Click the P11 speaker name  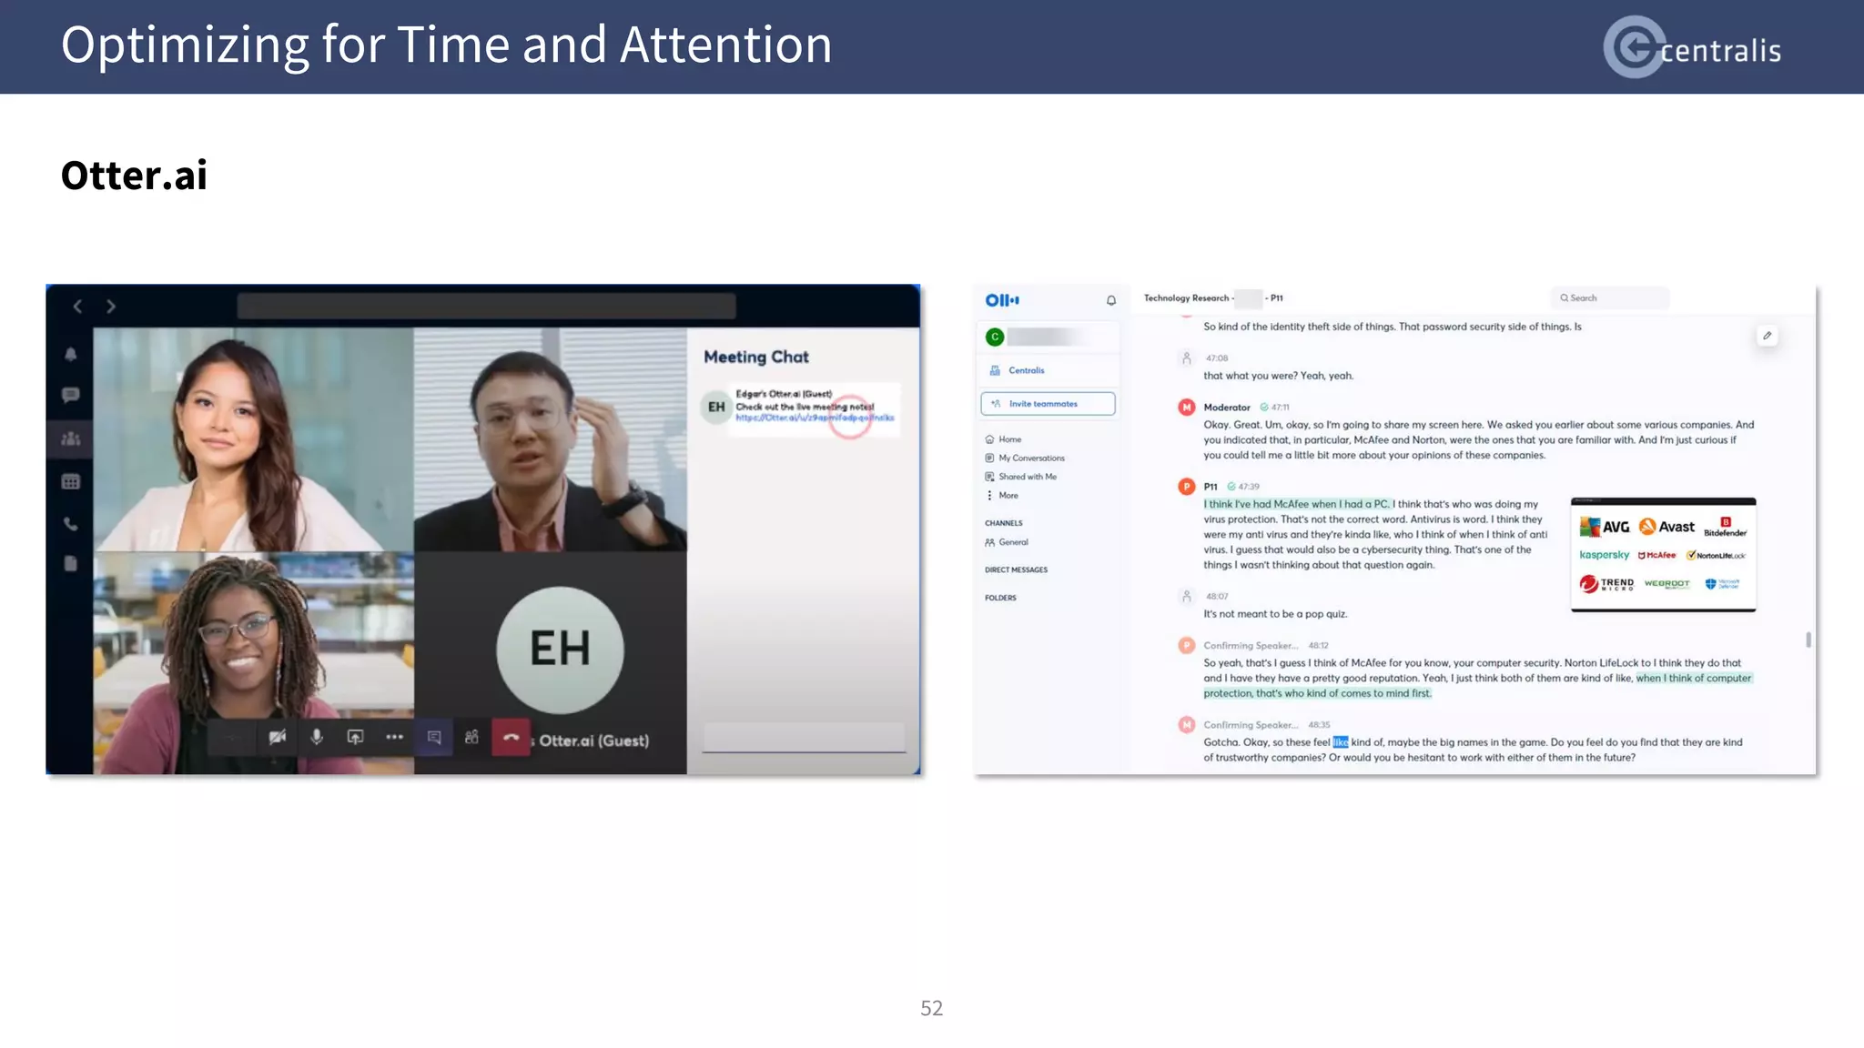tap(1211, 487)
